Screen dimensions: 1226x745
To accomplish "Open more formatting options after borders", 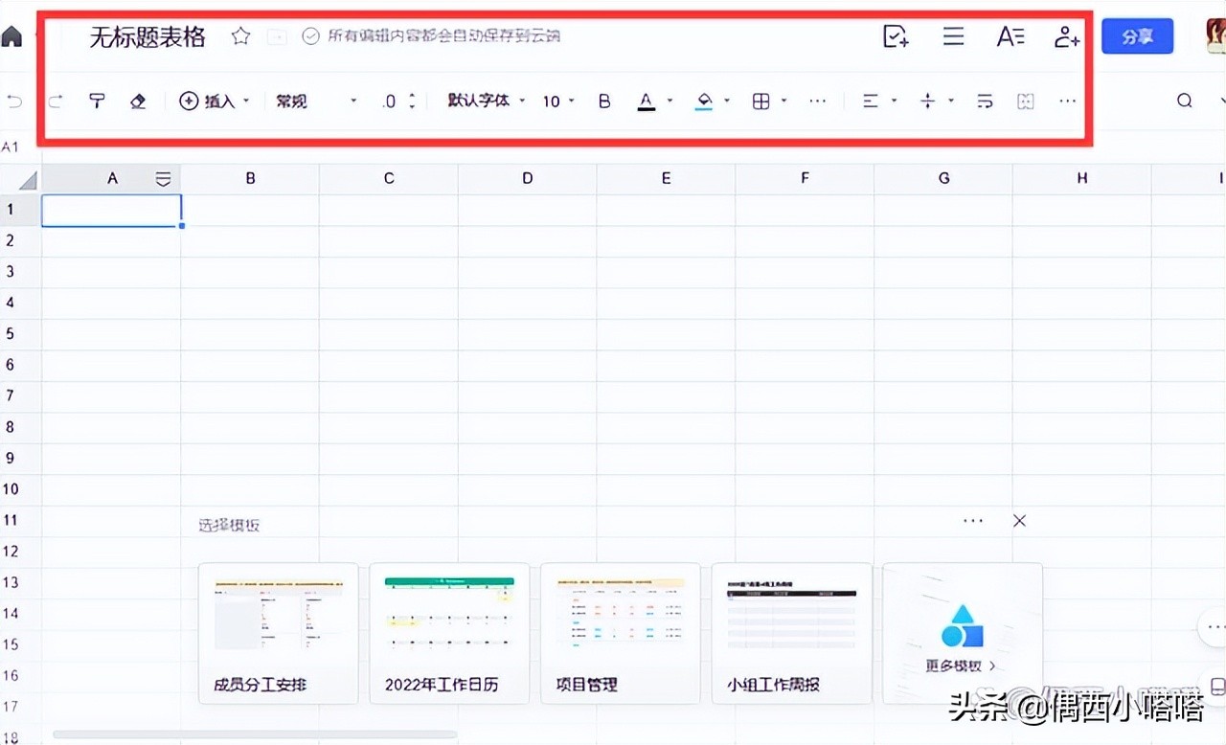I will (817, 101).
